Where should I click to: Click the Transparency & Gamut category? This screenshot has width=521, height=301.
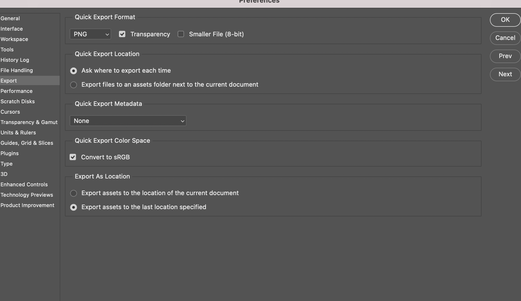[29, 122]
